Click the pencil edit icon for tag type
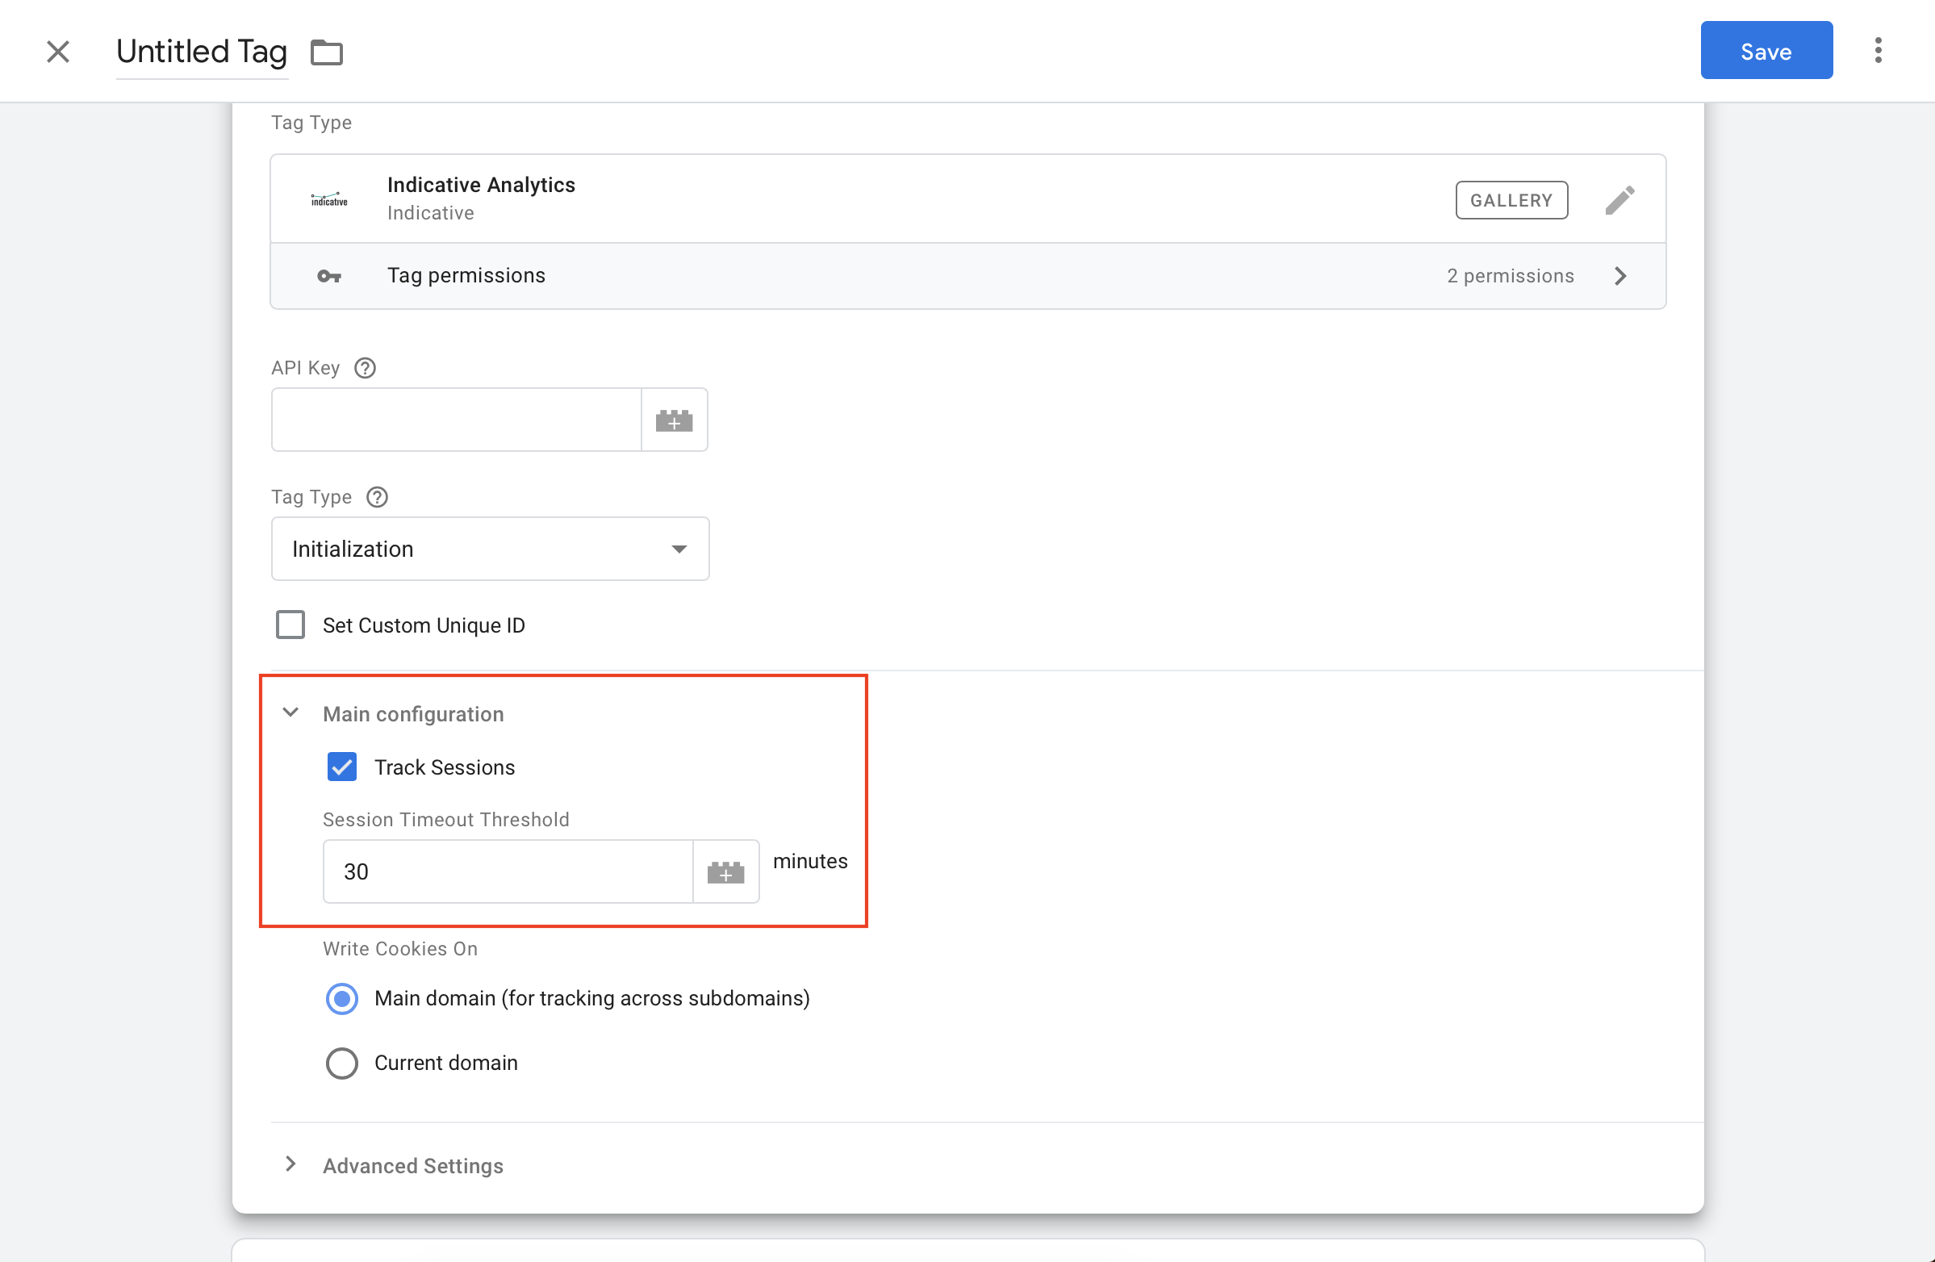1935x1262 pixels. coord(1619,200)
